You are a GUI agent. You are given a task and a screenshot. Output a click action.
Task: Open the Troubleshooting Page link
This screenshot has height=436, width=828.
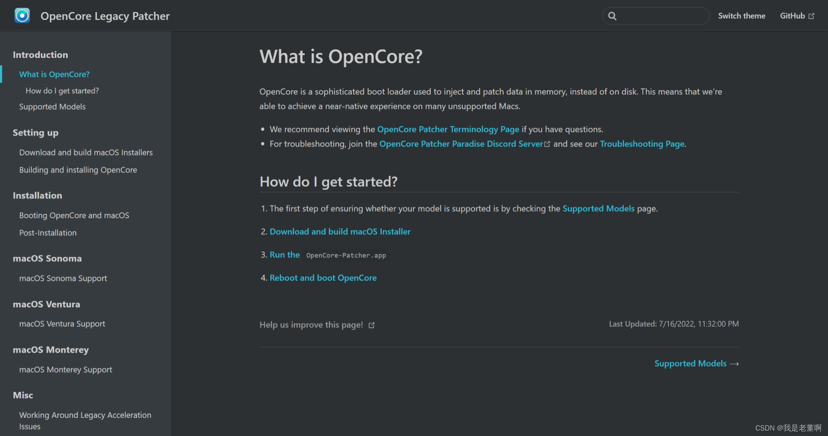pyautogui.click(x=642, y=144)
